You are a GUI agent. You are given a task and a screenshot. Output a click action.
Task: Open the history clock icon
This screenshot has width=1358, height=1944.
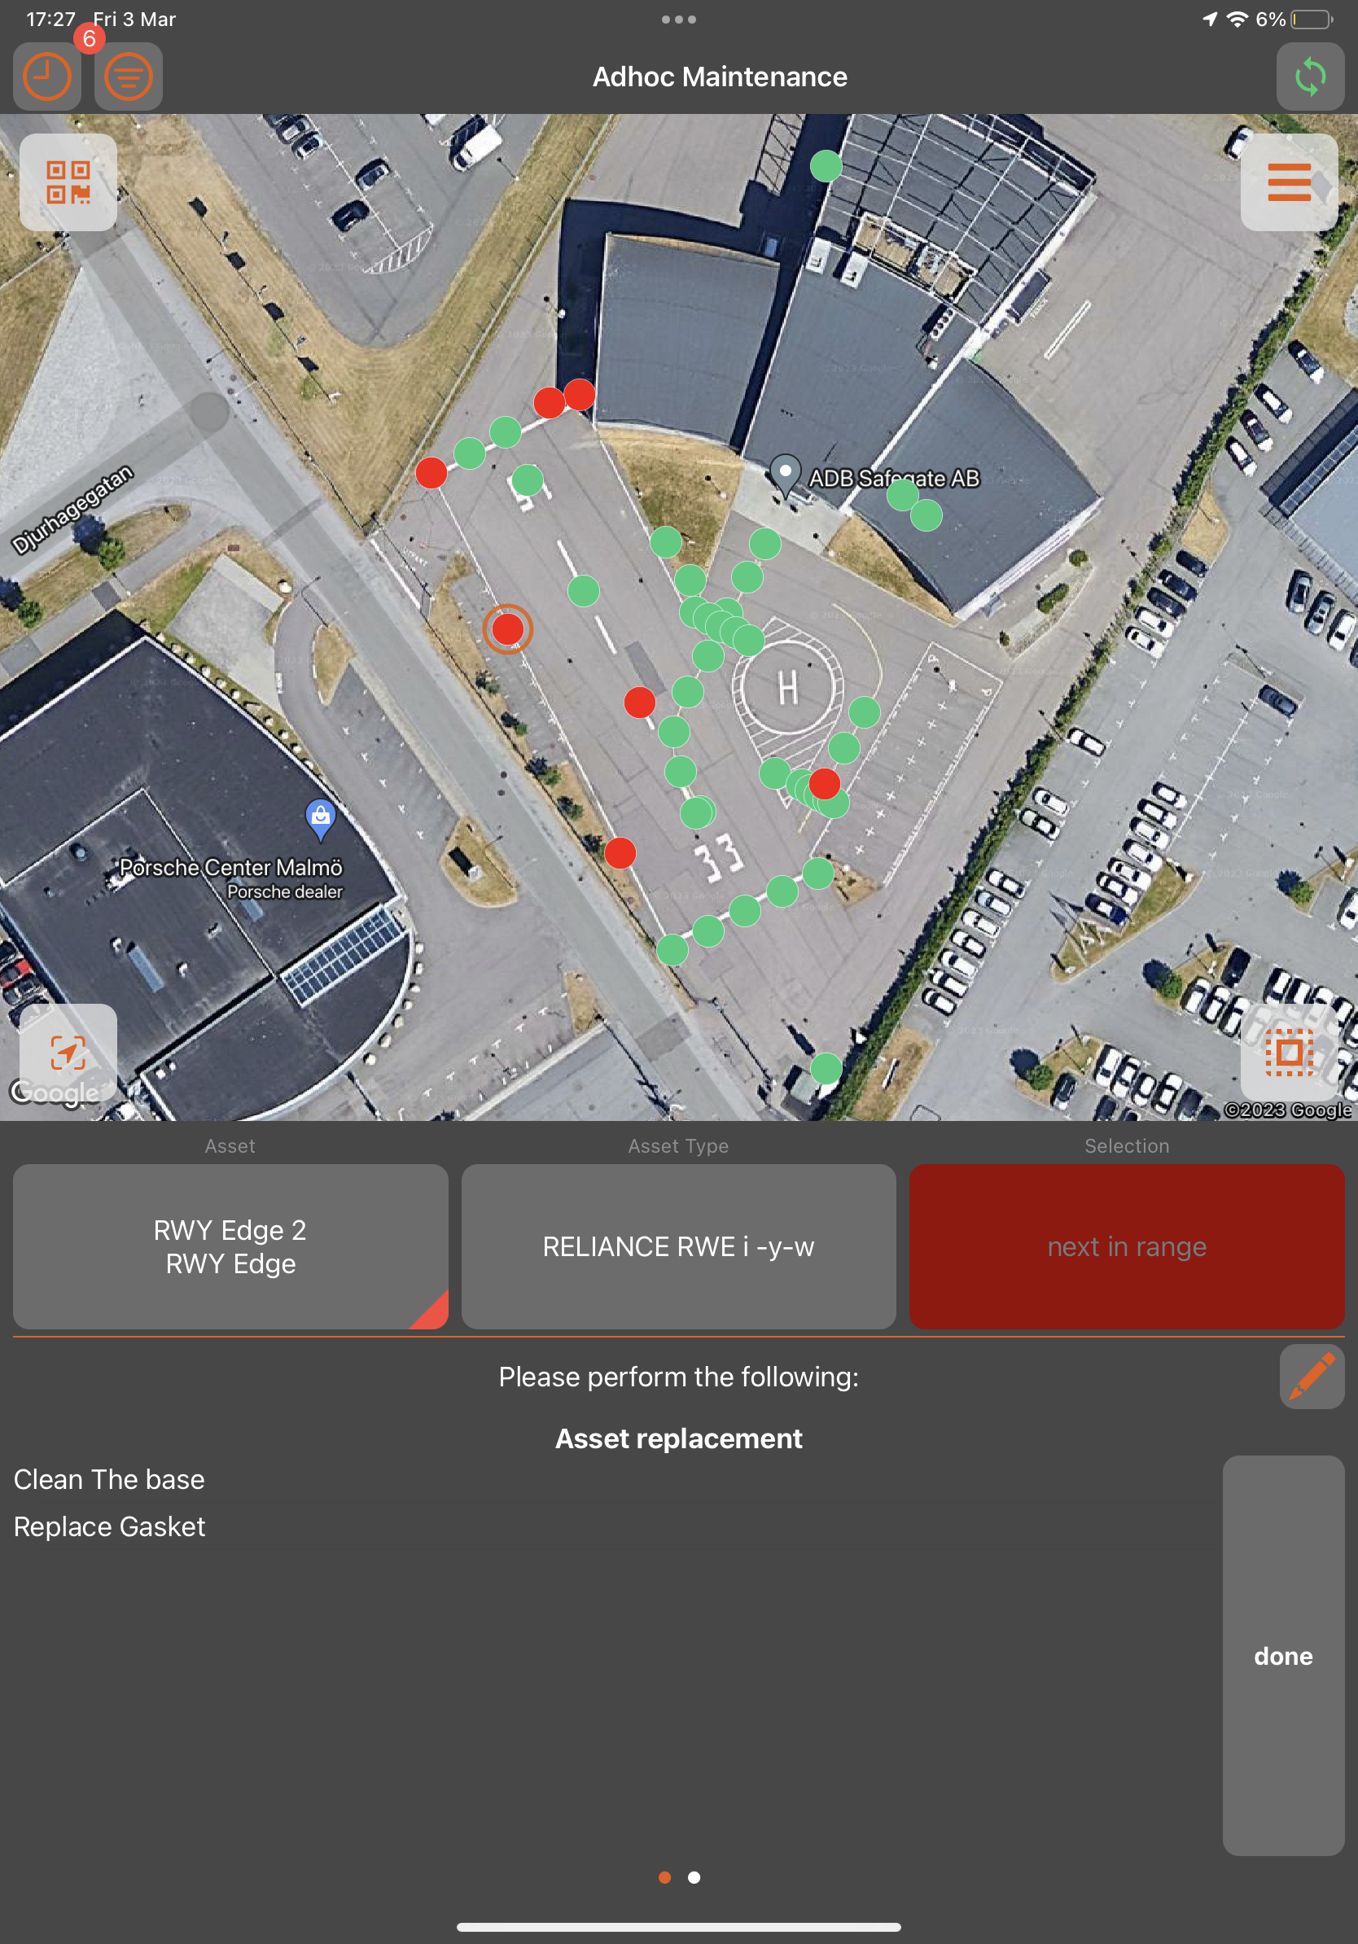[x=46, y=77]
